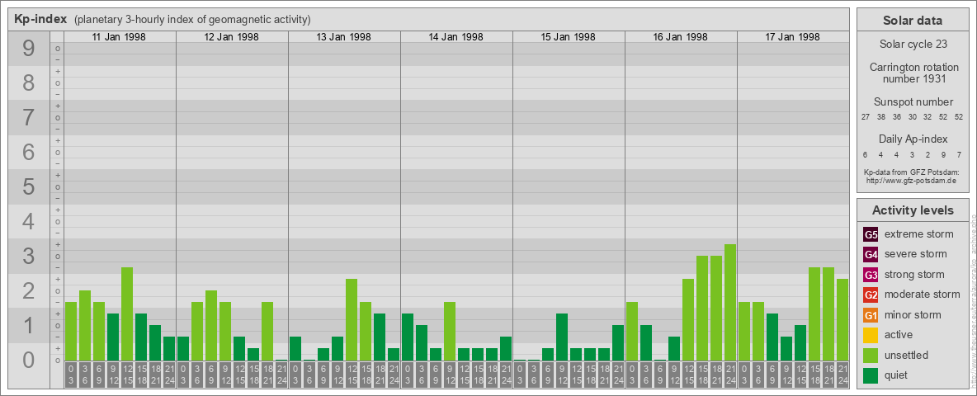Select the 12 Jan 1998 date header
The width and height of the screenshot is (977, 396).
[231, 37]
